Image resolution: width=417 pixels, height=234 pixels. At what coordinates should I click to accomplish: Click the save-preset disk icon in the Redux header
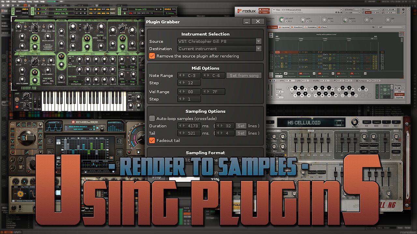tap(341, 12)
